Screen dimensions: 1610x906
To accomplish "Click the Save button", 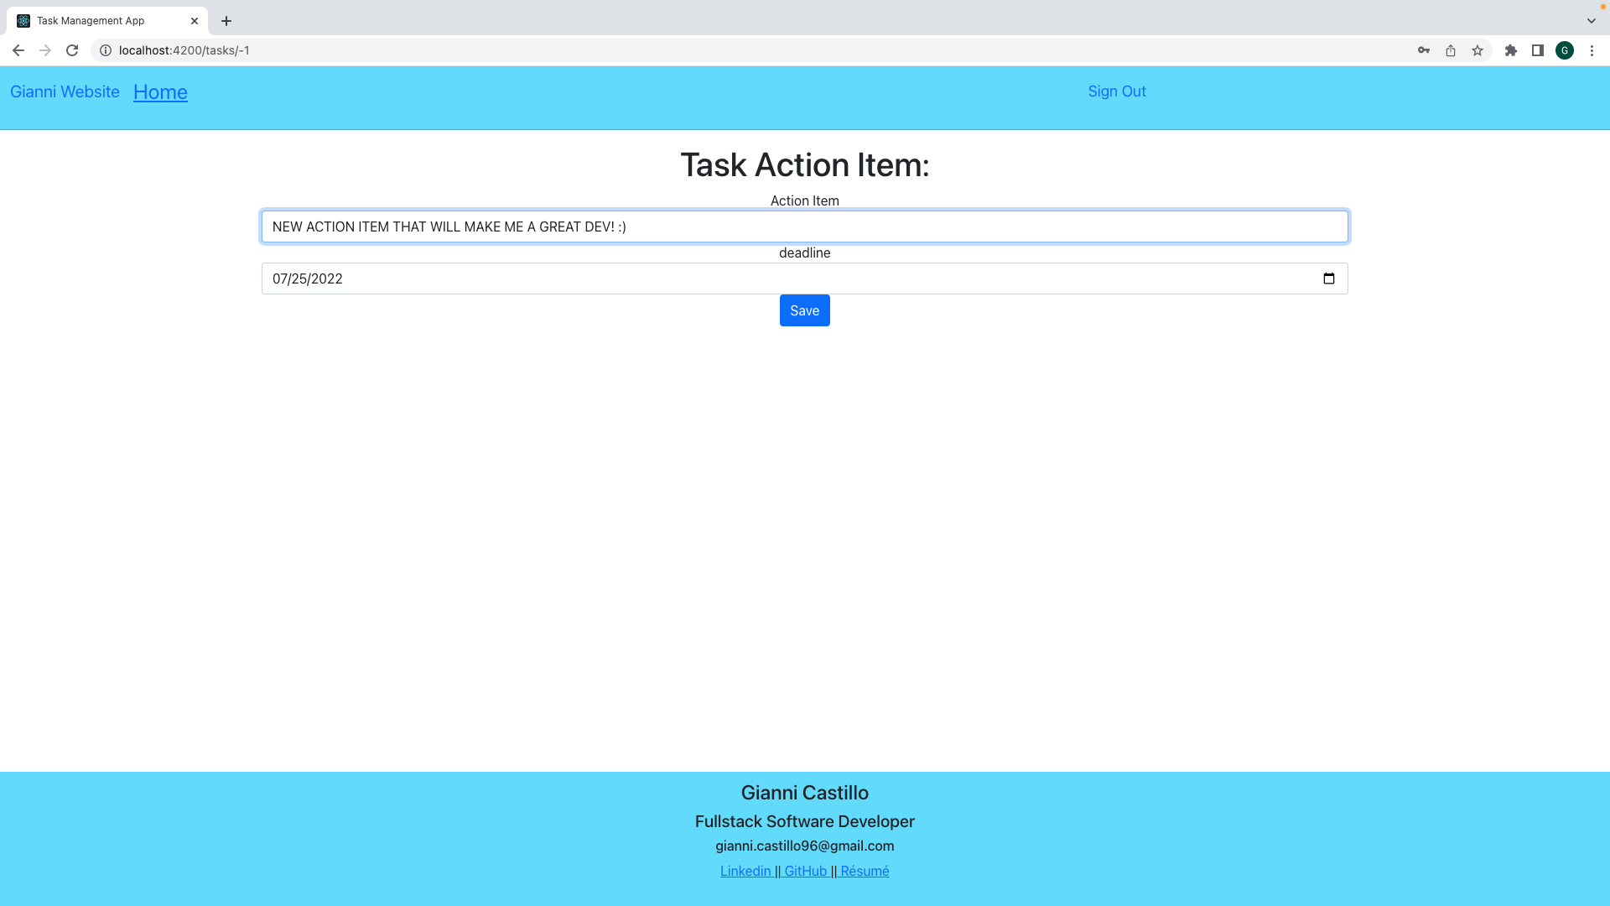I will (x=803, y=310).
